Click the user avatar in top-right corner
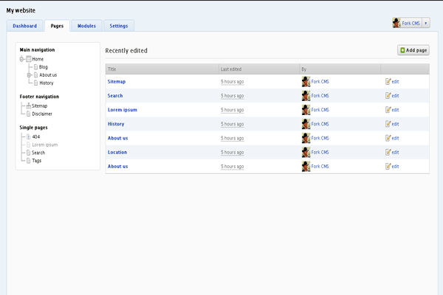The width and height of the screenshot is (443, 295). coord(397,24)
